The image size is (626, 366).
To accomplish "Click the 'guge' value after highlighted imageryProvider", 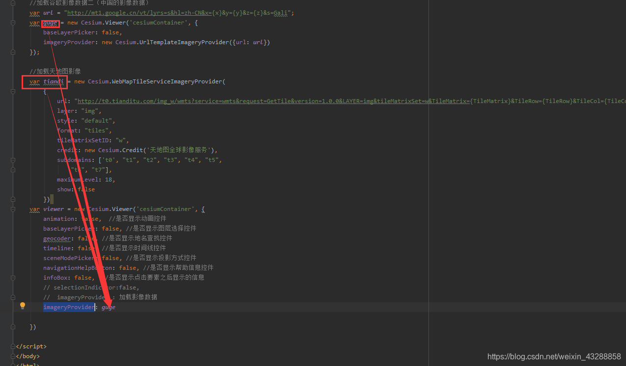I will tap(109, 307).
